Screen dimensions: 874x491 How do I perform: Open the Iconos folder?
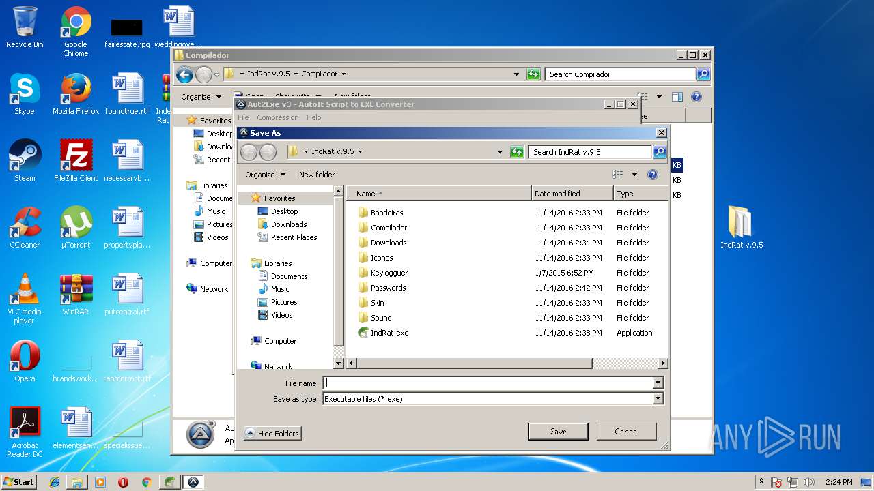pyautogui.click(x=382, y=258)
